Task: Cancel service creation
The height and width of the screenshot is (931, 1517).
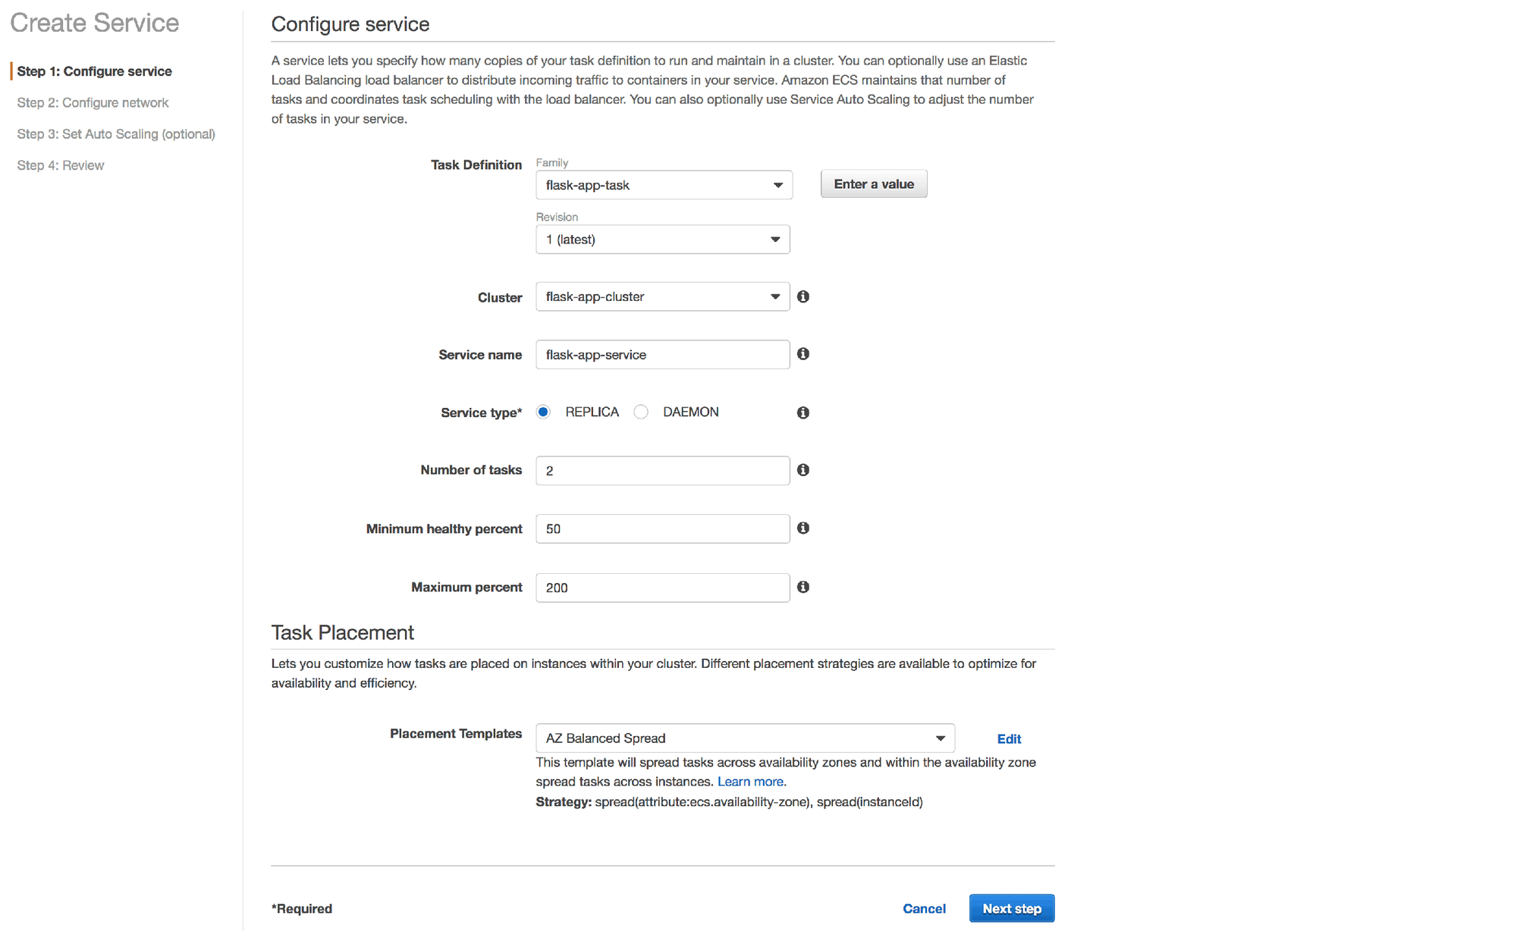Action: 924,908
